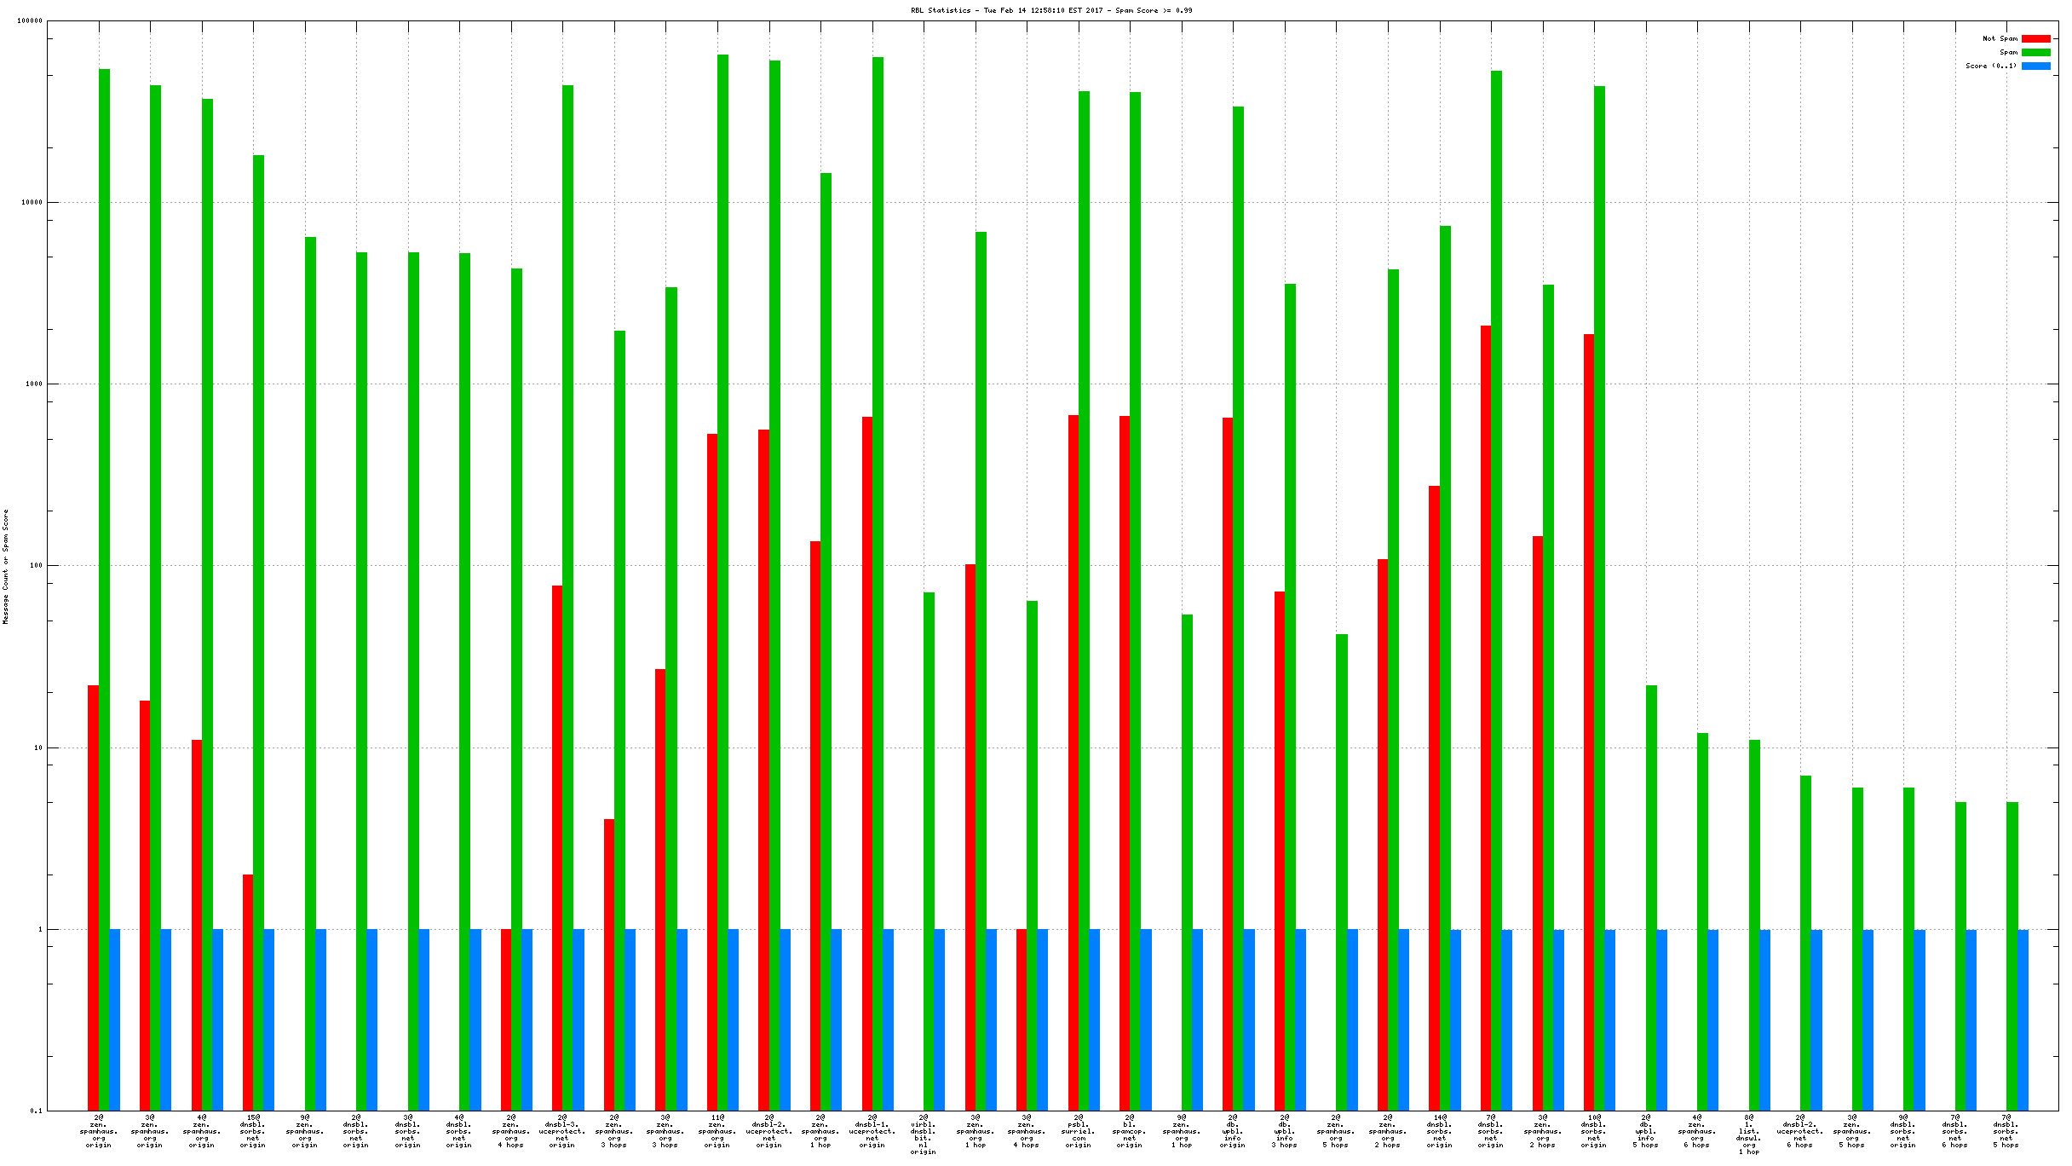
Task: Click the vertical Message Count axis label
Action: click(6, 566)
